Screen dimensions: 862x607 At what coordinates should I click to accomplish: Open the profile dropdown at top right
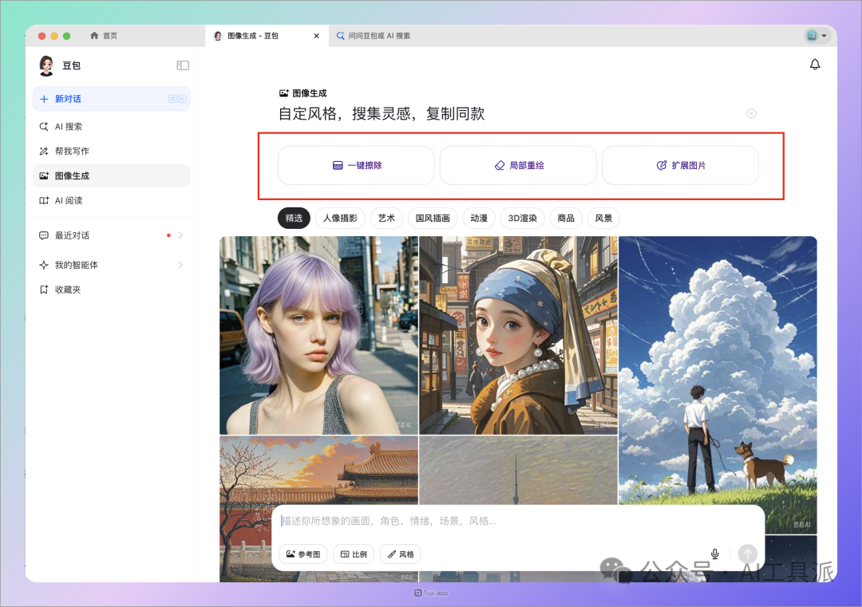point(817,36)
